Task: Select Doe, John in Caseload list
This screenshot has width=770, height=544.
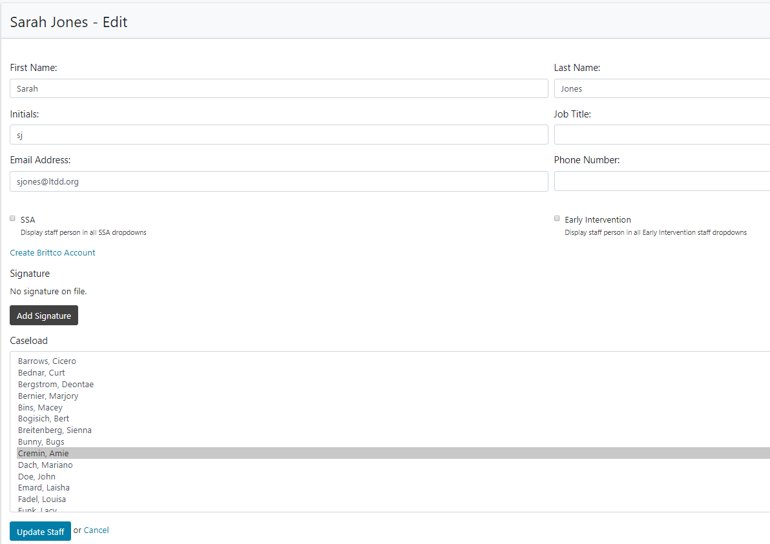Action: point(37,477)
